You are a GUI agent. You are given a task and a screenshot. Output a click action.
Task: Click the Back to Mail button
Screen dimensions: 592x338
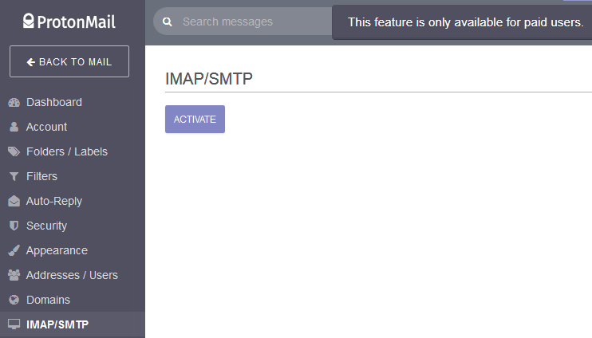point(69,61)
